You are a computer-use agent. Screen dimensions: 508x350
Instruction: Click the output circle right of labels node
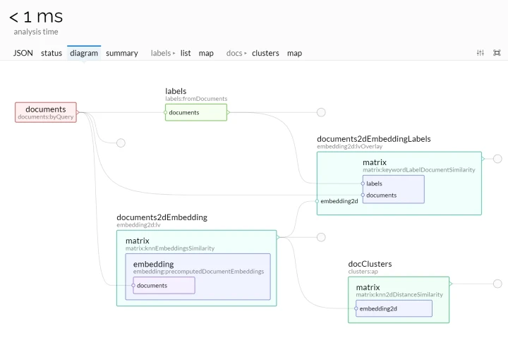(x=321, y=112)
